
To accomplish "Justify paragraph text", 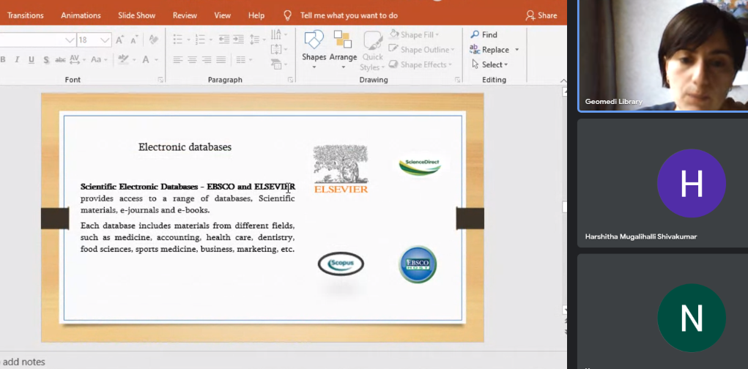I will (x=221, y=59).
